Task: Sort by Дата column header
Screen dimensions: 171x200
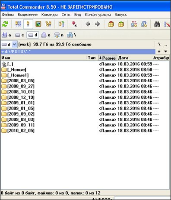Action: 135,58
